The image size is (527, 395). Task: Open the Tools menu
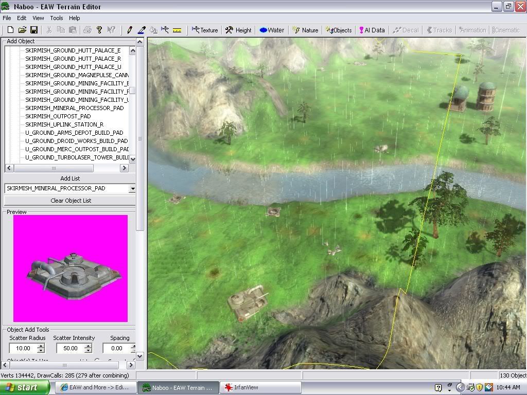pos(57,18)
